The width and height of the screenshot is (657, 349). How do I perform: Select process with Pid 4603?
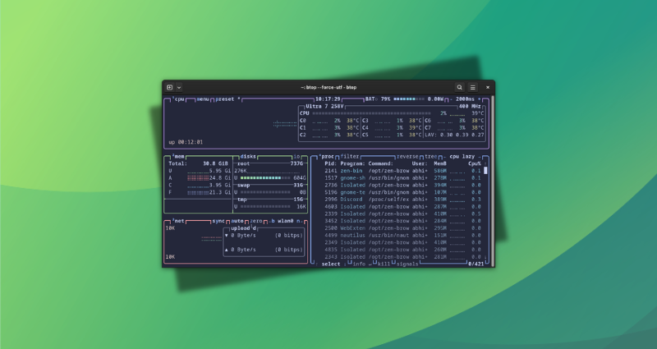click(402, 207)
